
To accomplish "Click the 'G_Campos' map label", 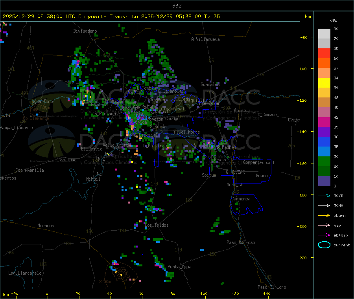I will (x=267, y=115).
